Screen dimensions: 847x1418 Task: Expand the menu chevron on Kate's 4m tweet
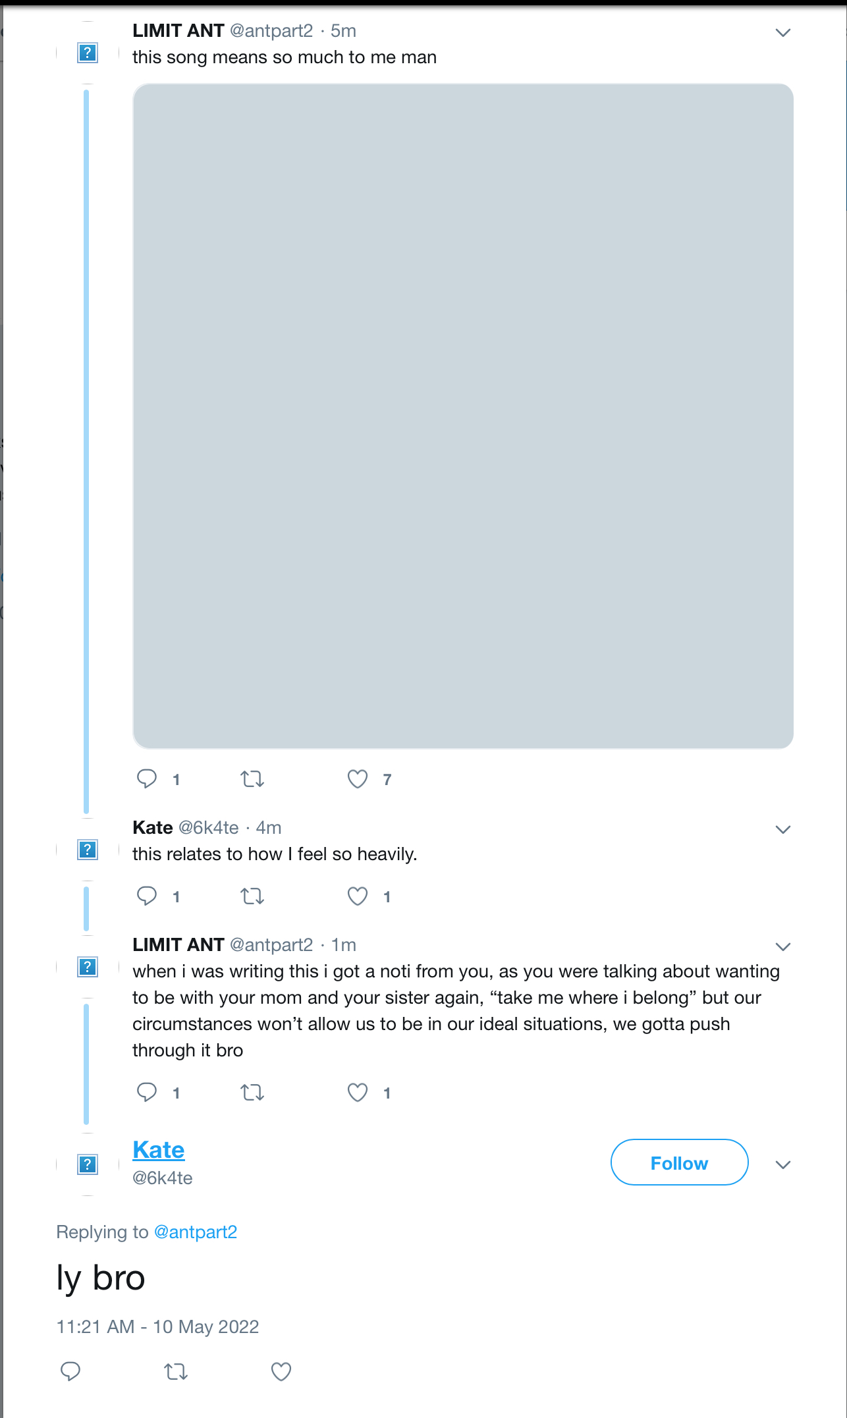pos(782,829)
